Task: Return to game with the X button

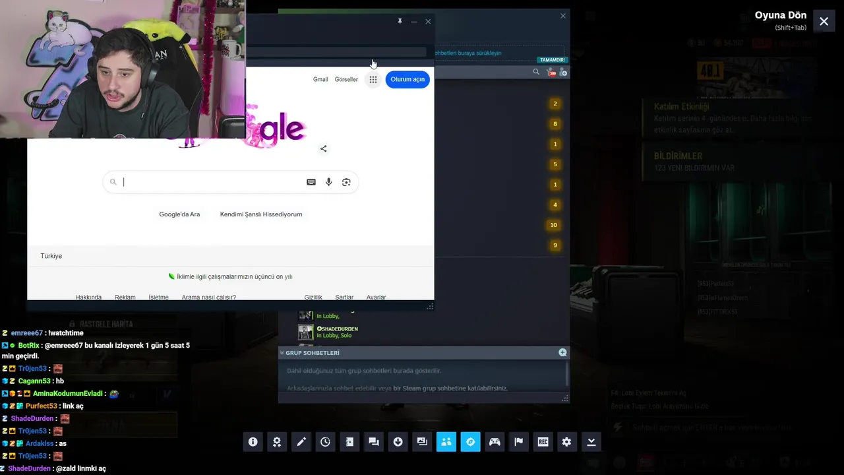Action: click(824, 21)
